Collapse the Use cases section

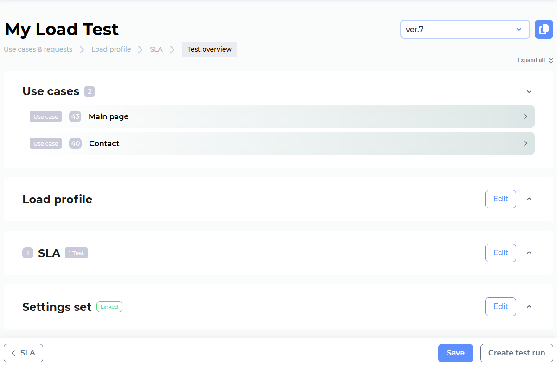pyautogui.click(x=529, y=91)
